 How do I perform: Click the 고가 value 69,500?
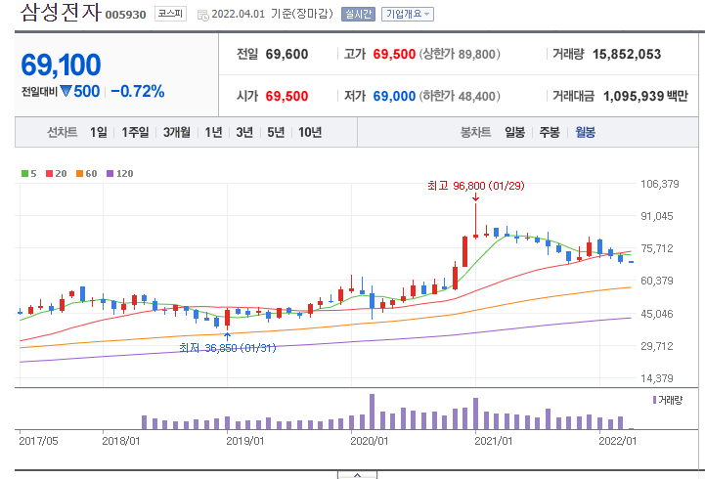click(x=394, y=55)
